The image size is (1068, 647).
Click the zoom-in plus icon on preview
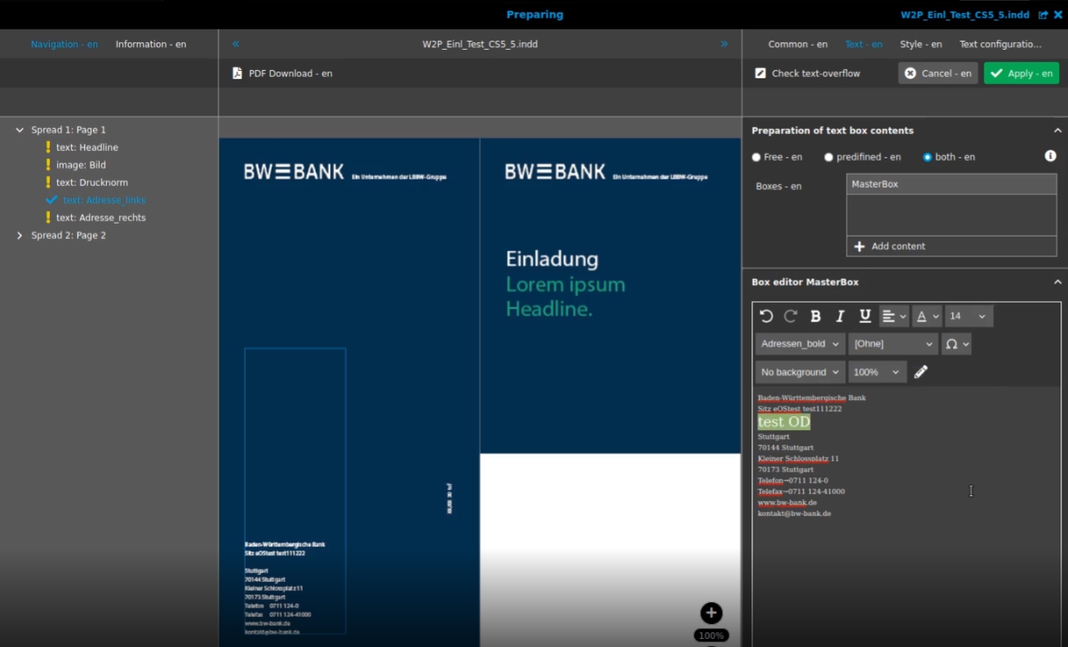711,614
